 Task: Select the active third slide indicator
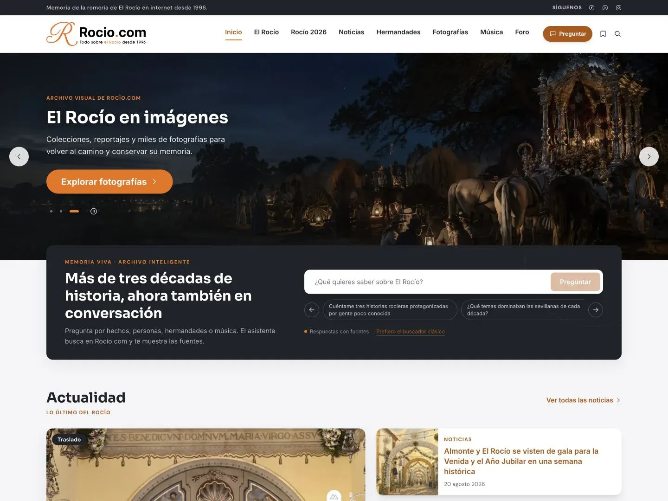point(74,211)
